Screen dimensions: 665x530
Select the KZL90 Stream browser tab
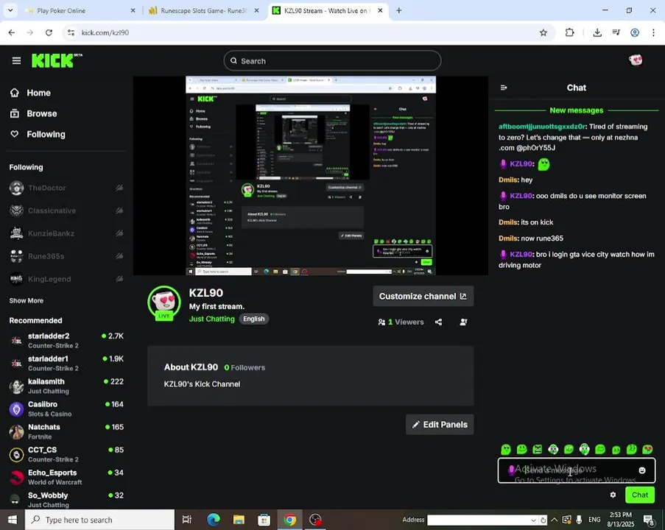328,10
